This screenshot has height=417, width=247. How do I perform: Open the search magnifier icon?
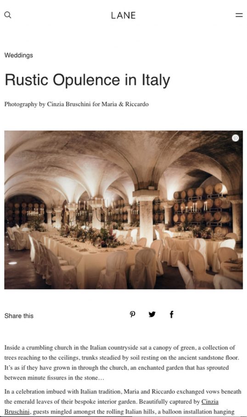pos(8,15)
